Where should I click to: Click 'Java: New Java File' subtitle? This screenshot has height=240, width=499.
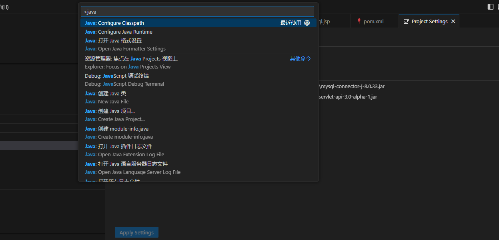(x=107, y=102)
